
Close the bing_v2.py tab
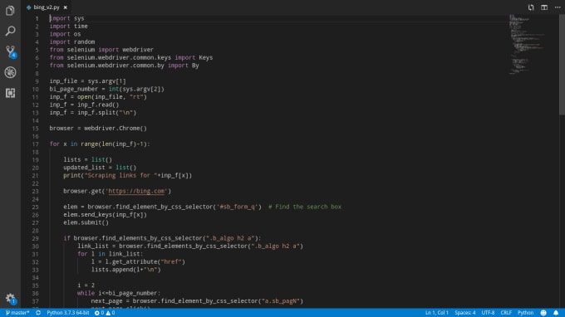point(65,7)
